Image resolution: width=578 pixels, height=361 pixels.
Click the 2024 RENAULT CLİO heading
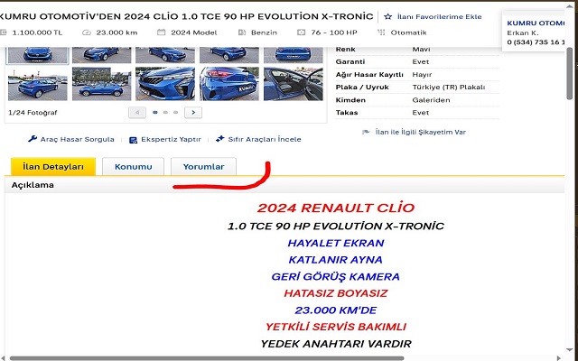(335, 208)
